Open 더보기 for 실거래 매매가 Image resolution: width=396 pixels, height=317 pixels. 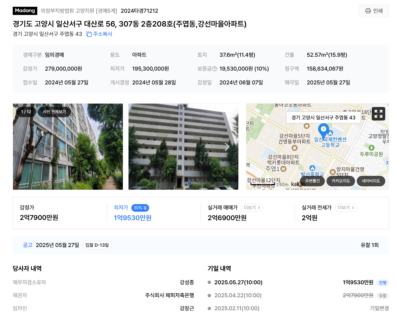click(252, 208)
